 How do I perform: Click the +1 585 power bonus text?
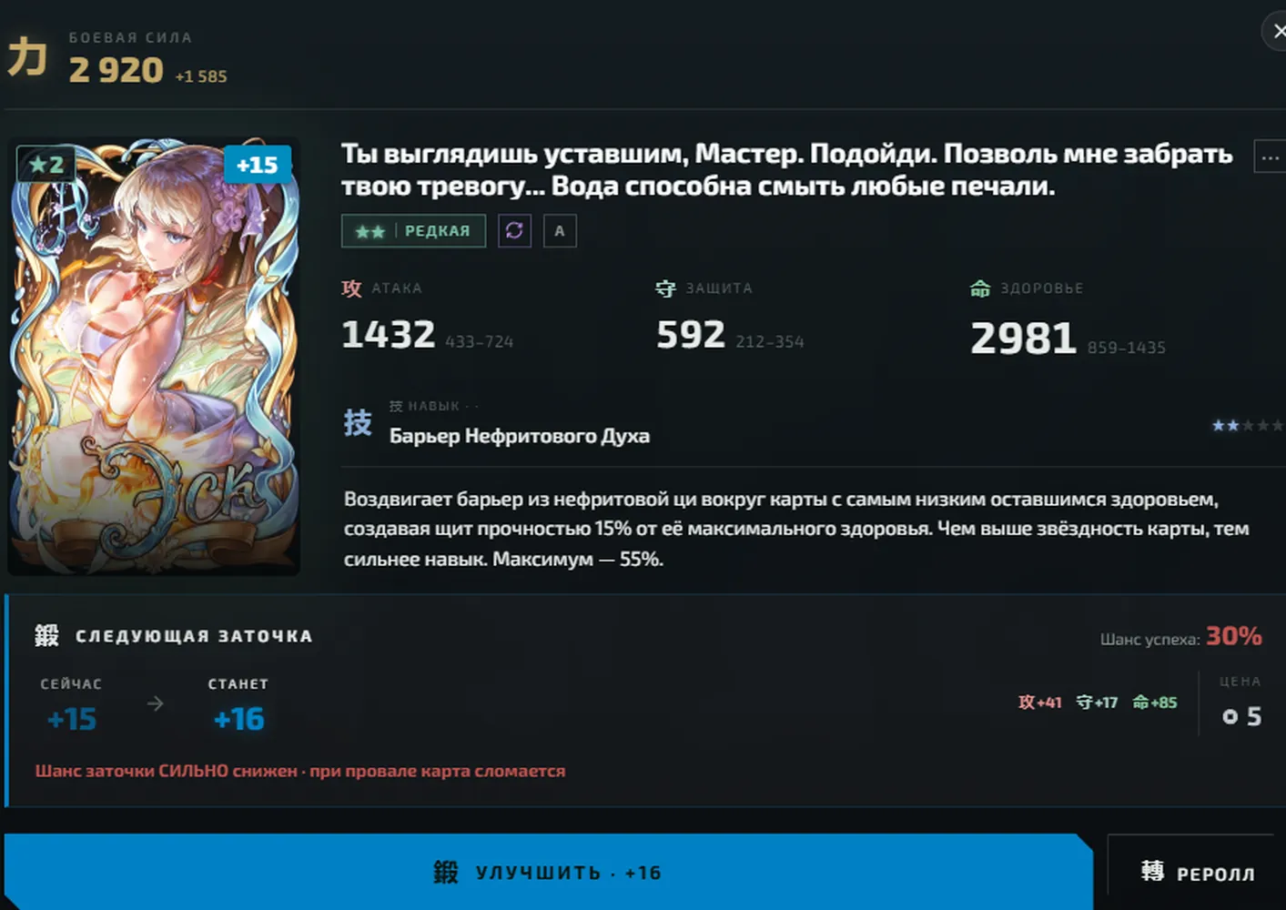pos(201,76)
